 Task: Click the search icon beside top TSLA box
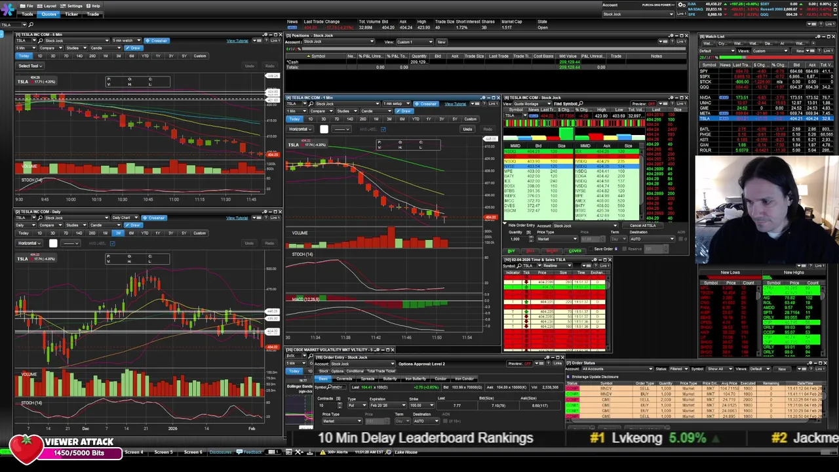[x=31, y=25]
